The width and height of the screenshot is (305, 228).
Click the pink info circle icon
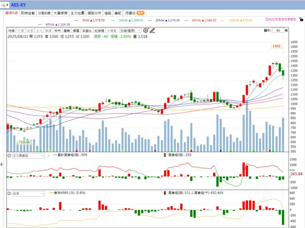pyautogui.click(x=267, y=19)
